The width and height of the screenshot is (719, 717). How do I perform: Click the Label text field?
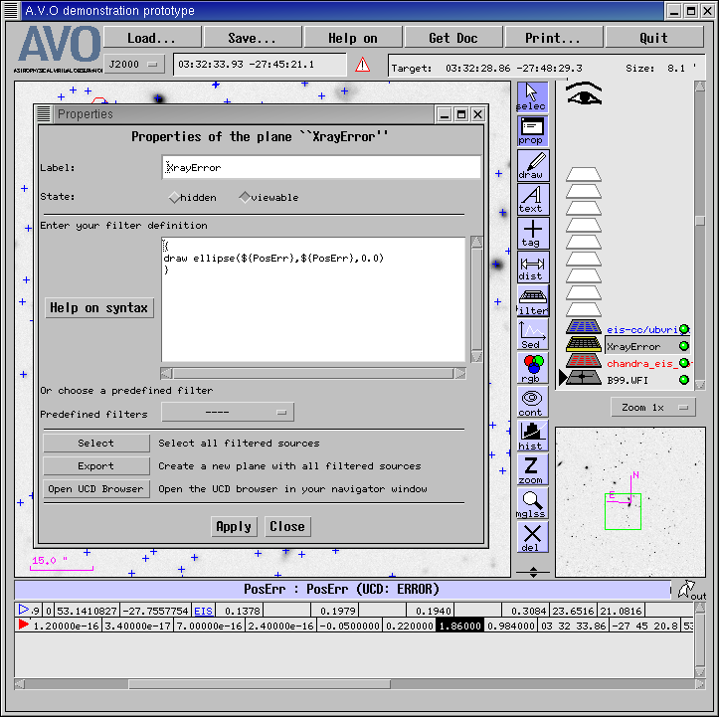coord(321,167)
